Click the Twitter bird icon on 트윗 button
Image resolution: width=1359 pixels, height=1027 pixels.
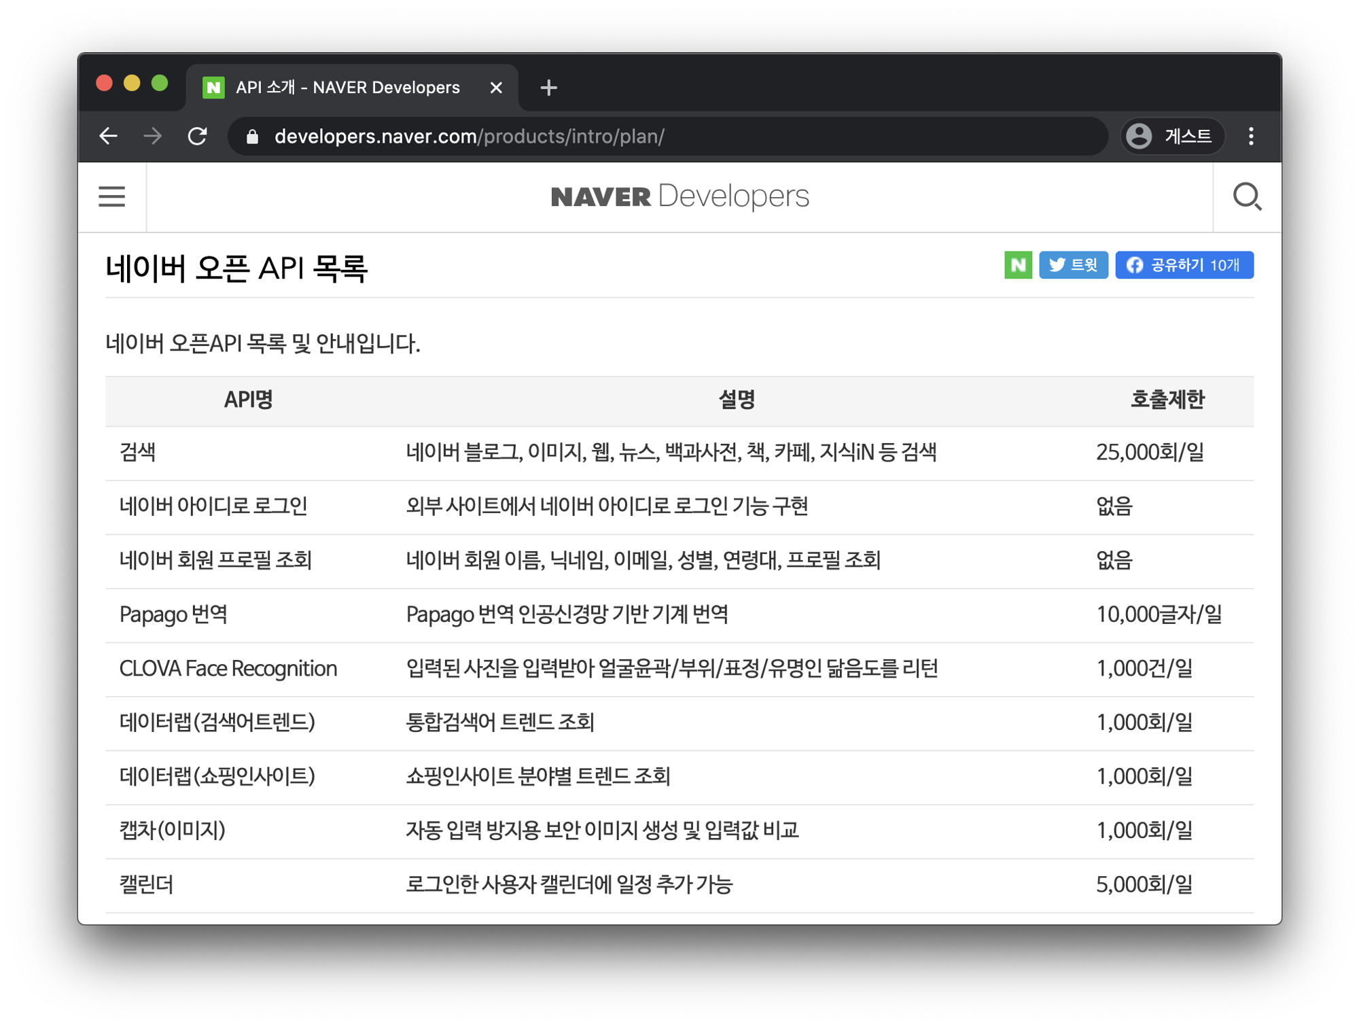point(1057,265)
